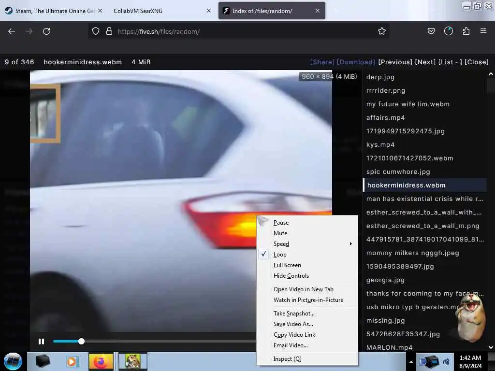
Task: Select Take Snapshot... menu entry
Action: click(x=307, y=314)
